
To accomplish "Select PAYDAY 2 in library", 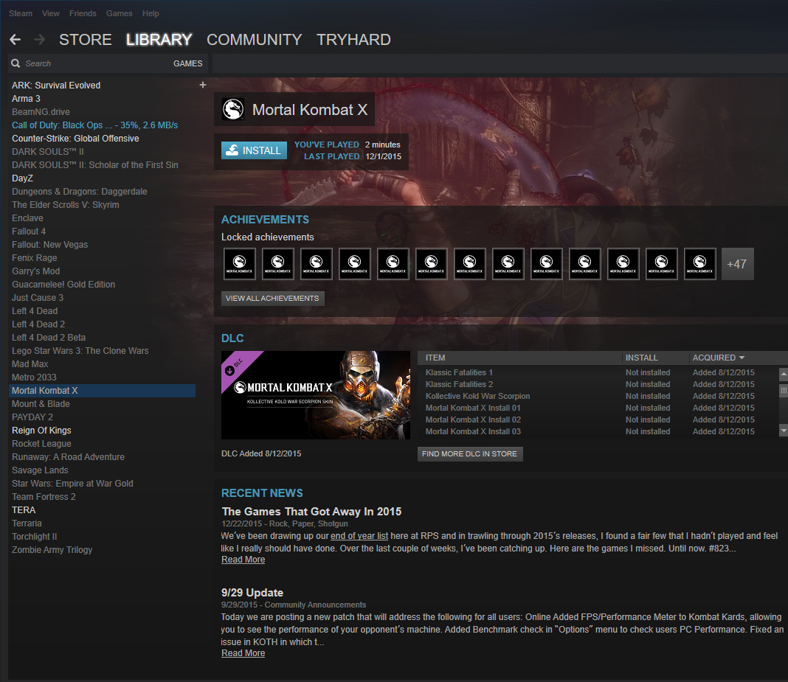I will pyautogui.click(x=32, y=417).
